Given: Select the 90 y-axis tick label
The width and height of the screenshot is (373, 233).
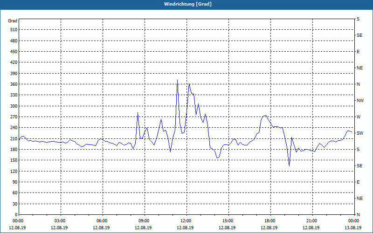Looking at the screenshot, I should pos(15,182).
